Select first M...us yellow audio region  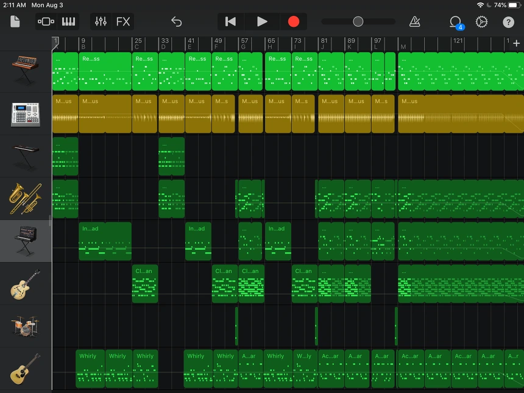(65, 114)
